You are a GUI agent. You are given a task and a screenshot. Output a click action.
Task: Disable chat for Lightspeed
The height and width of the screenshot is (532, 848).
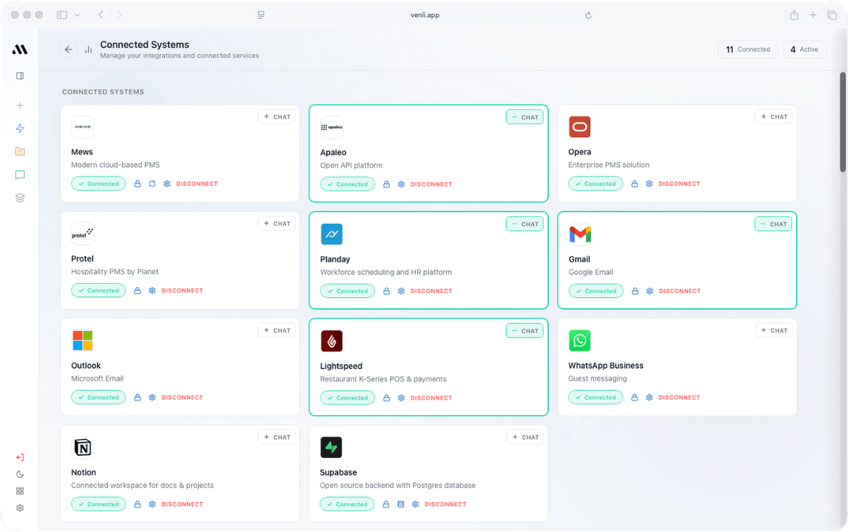tap(525, 331)
